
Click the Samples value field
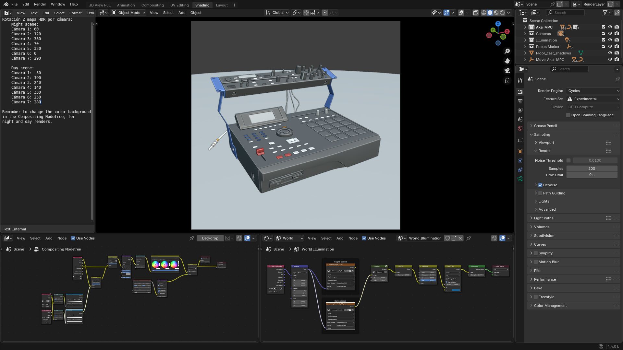(x=592, y=169)
